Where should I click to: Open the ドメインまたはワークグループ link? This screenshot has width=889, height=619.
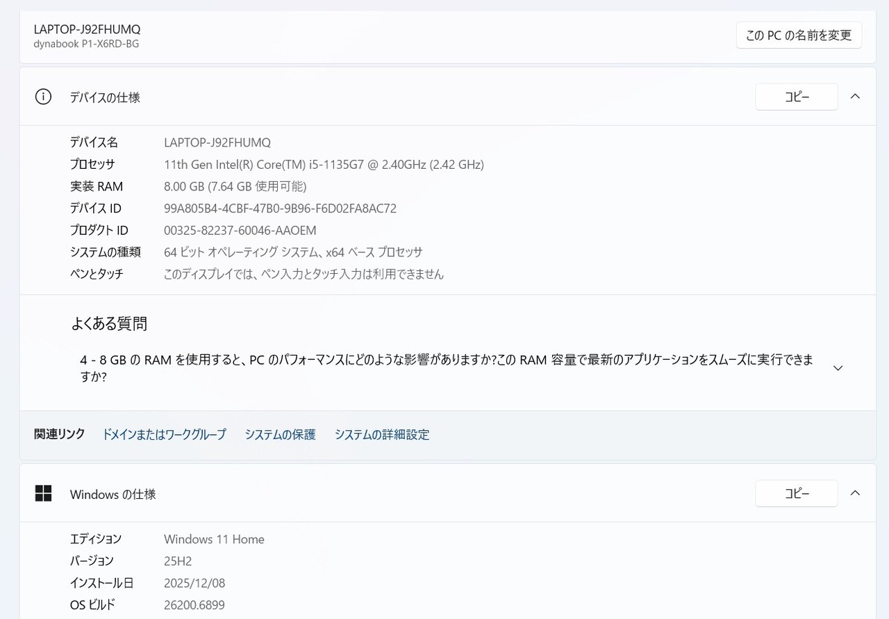pyautogui.click(x=164, y=434)
